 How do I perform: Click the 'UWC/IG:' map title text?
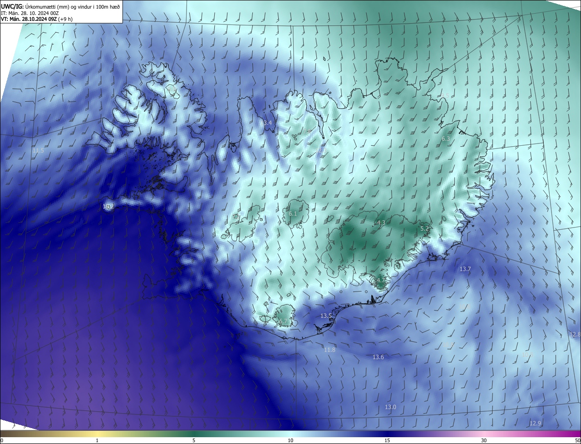(12, 6)
